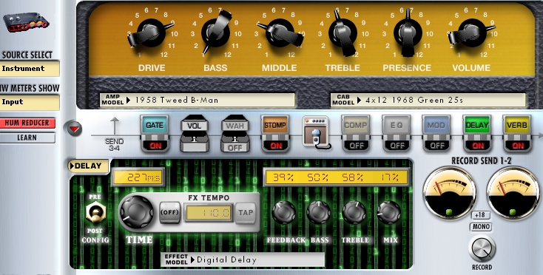This screenshot has width=543, height=275.
Task: Click the FX TEMPO value display field
Action: pos(209,212)
